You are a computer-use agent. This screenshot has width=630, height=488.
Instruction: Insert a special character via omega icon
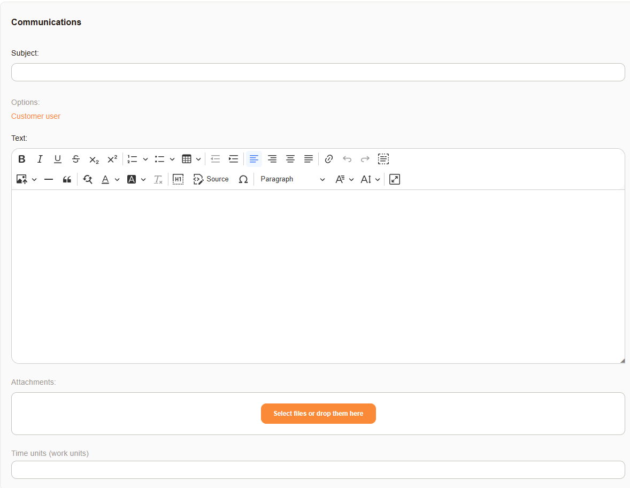coord(243,180)
